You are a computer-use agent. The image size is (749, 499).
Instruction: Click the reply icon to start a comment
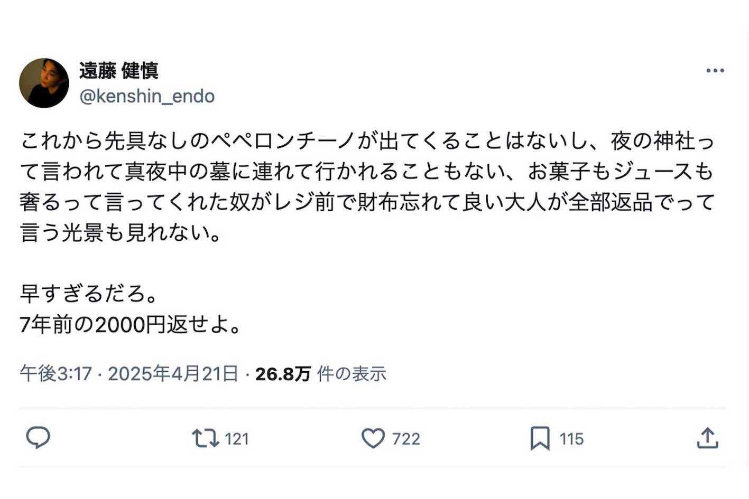39,438
